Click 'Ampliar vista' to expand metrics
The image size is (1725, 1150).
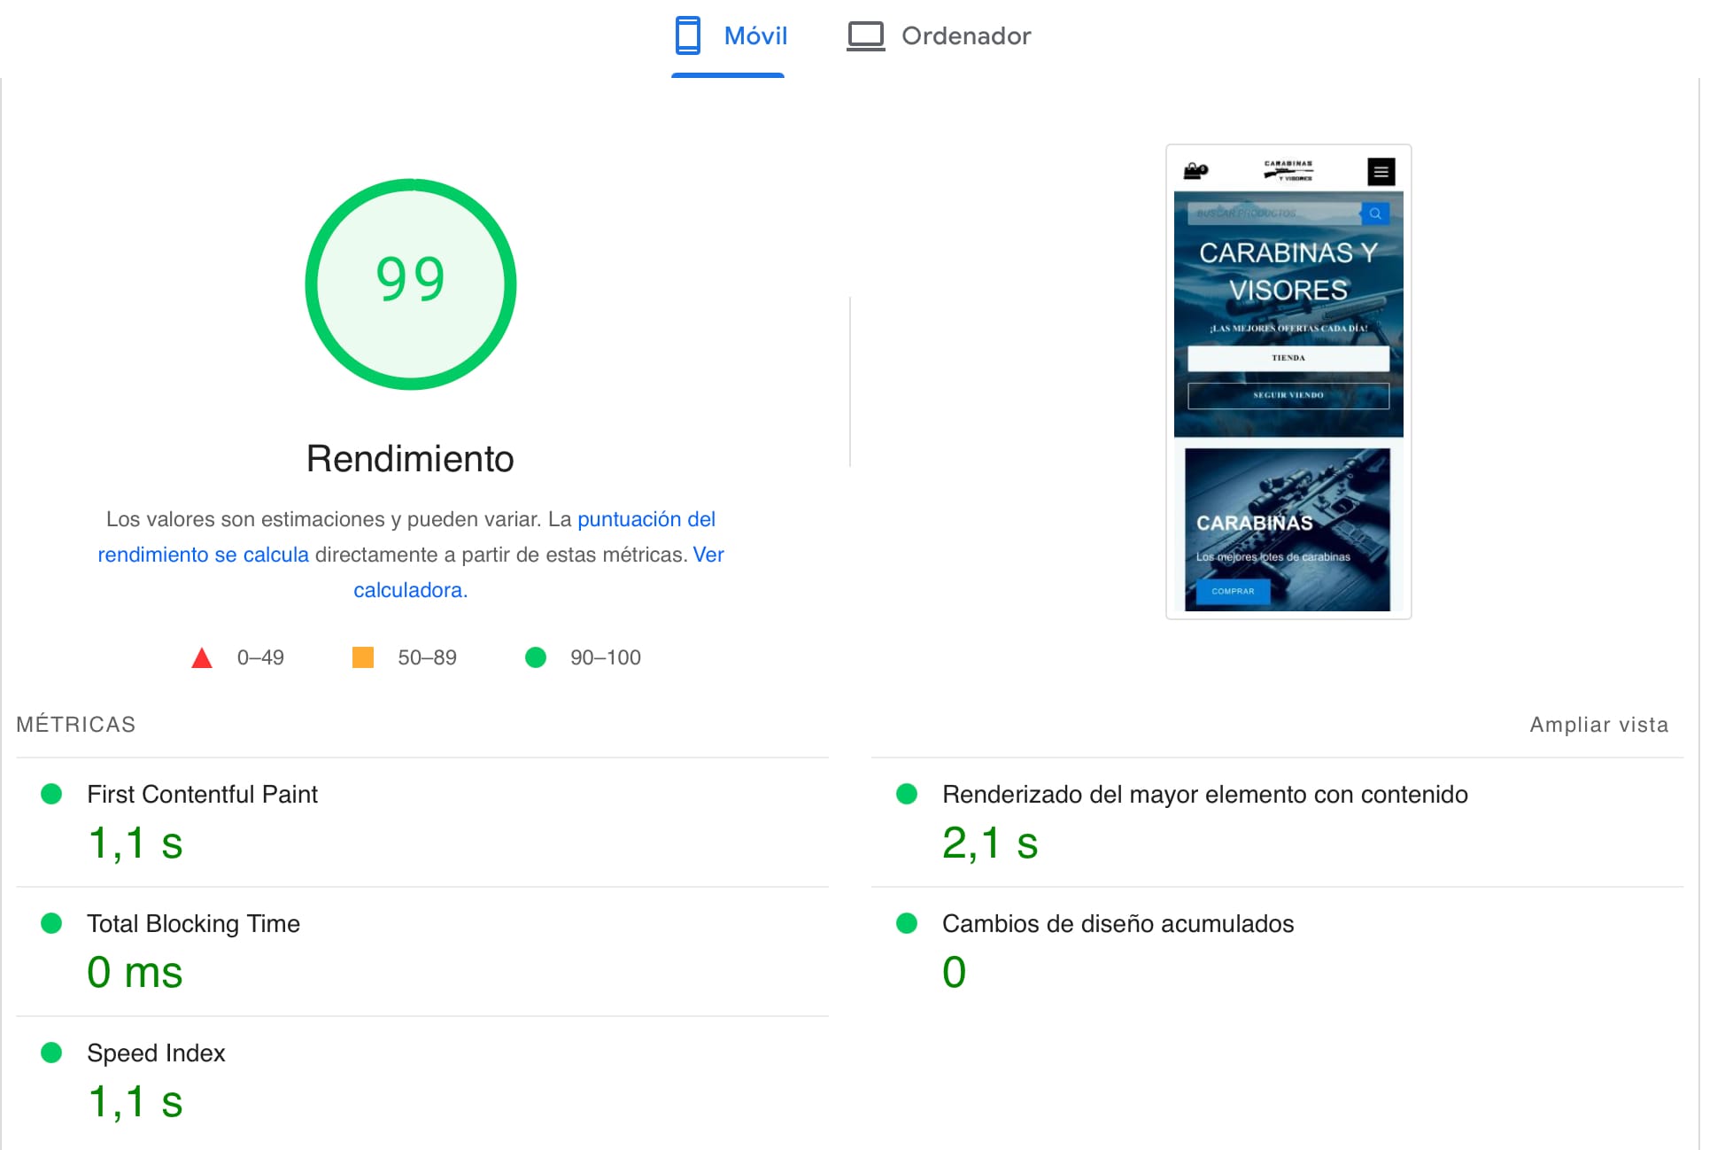click(1598, 724)
